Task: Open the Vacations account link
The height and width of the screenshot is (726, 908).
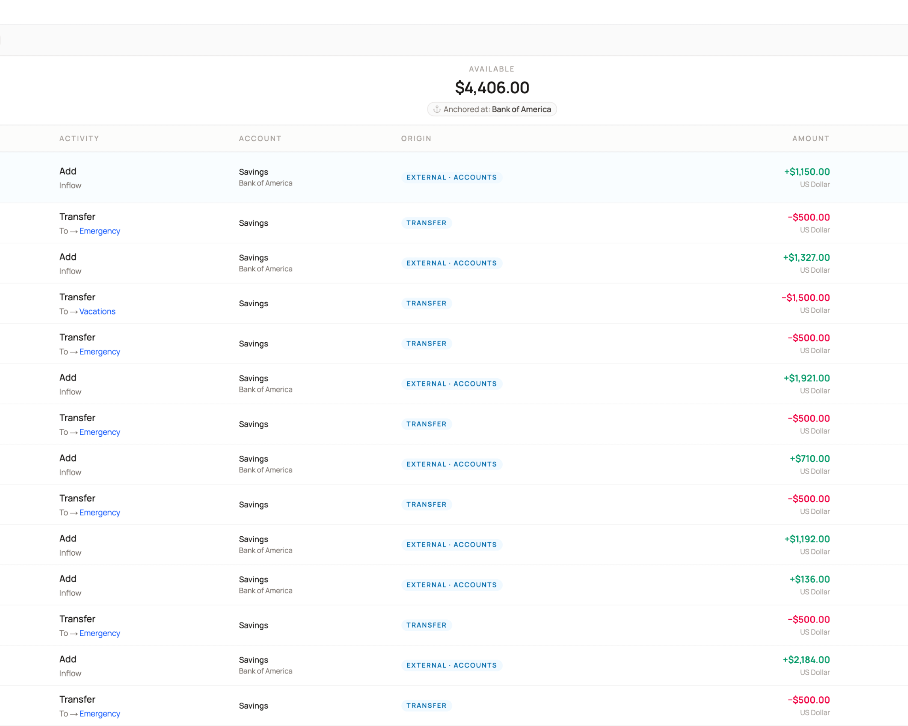Action: point(97,311)
